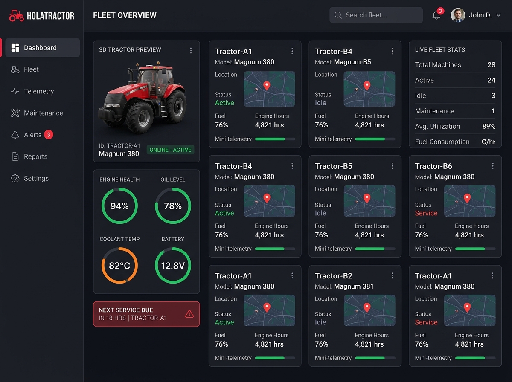Viewport: 512px width, 382px height.
Task: Open Fleet via its tractor sidebar icon
Action: (x=15, y=69)
